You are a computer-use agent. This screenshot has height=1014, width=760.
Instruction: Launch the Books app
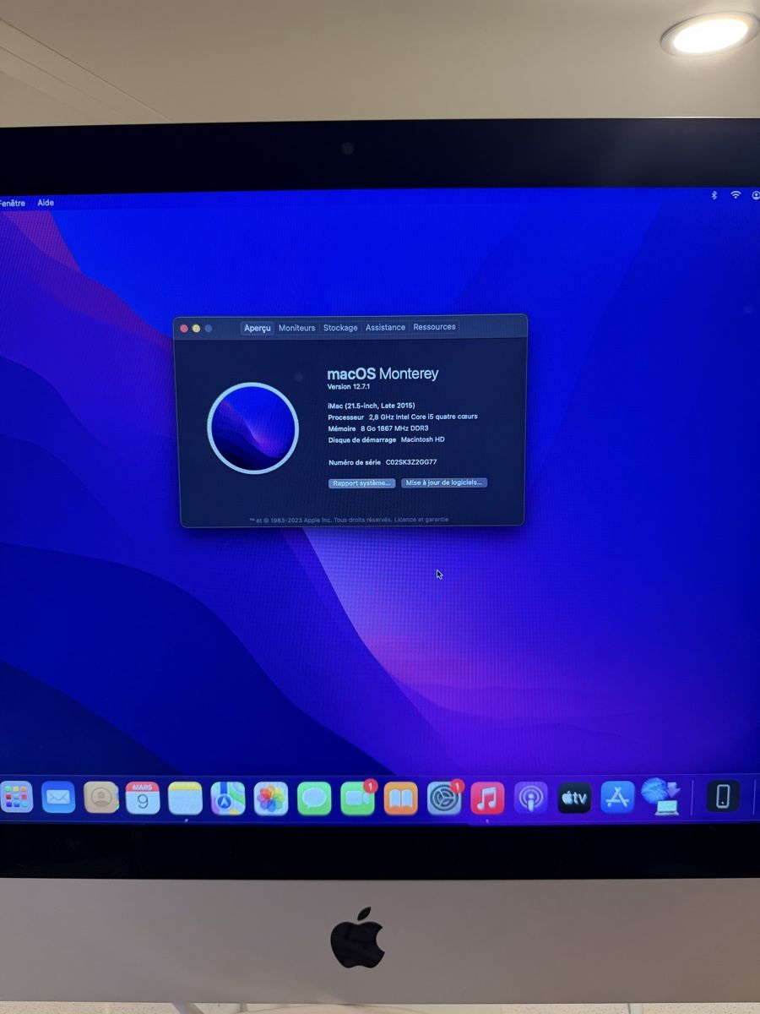click(401, 798)
